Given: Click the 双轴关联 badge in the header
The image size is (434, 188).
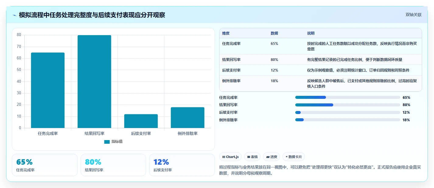Looking at the screenshot, I should point(414,15).
